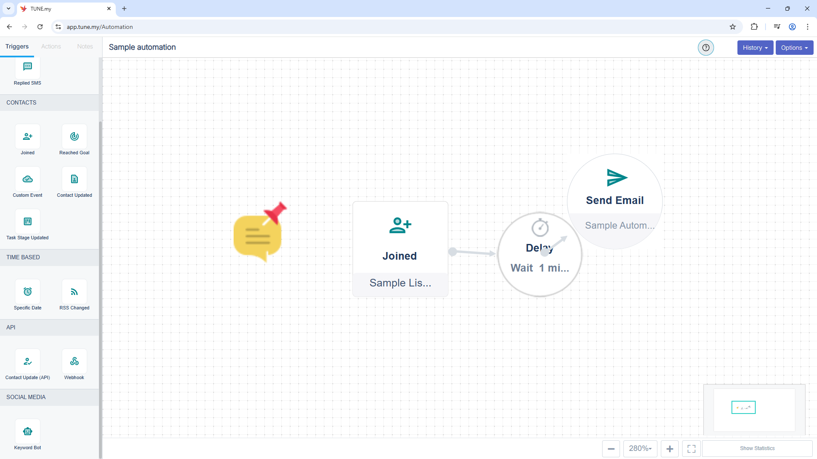817x459 pixels.
Task: Toggle fullscreen canvas view
Action: coord(691,448)
